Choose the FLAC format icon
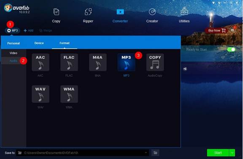243x159 pixels. 69,62
